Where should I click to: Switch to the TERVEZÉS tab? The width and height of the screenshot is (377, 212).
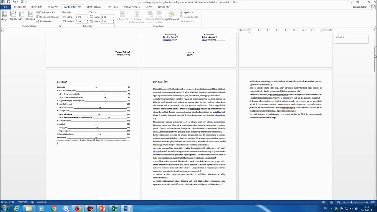click(53, 7)
